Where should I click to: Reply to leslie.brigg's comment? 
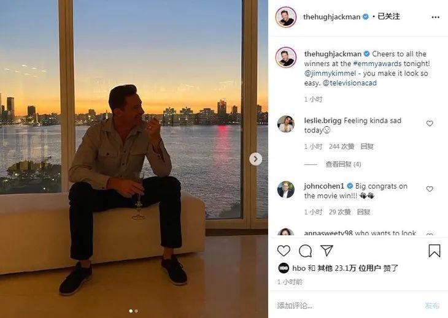(x=367, y=146)
